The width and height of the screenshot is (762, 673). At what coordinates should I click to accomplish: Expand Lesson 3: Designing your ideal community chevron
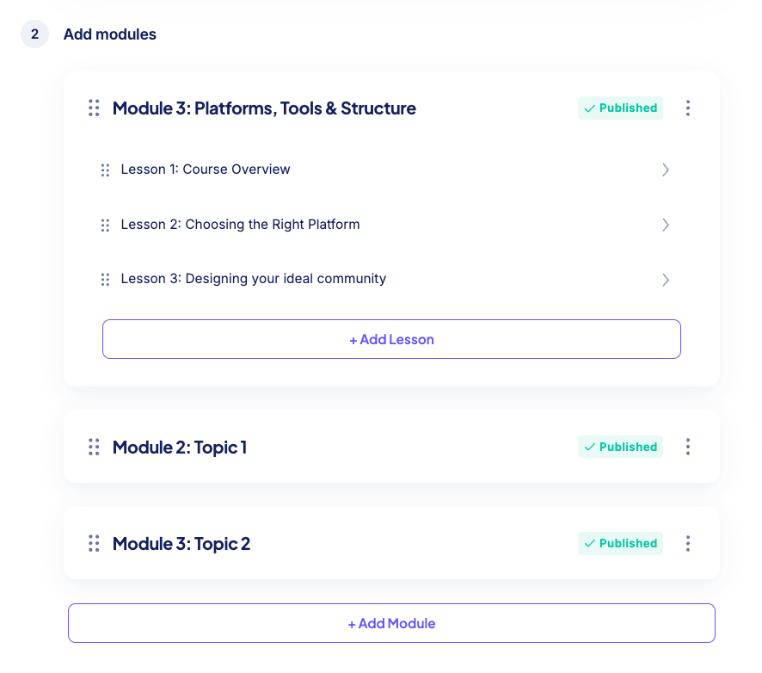point(666,280)
